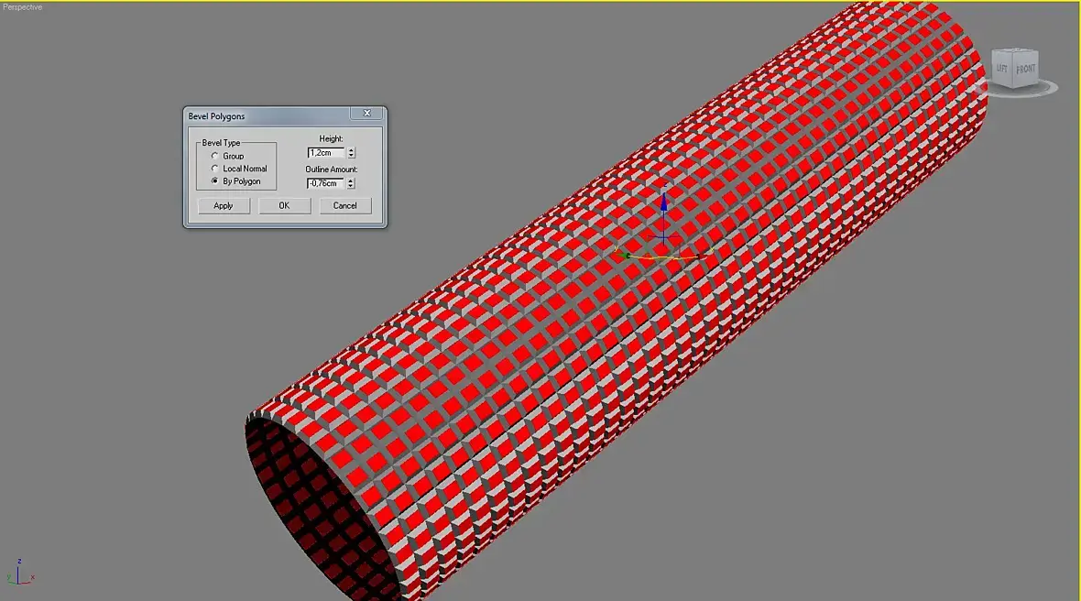1081x601 pixels.
Task: Confirm the bevel with OK
Action: (x=284, y=205)
